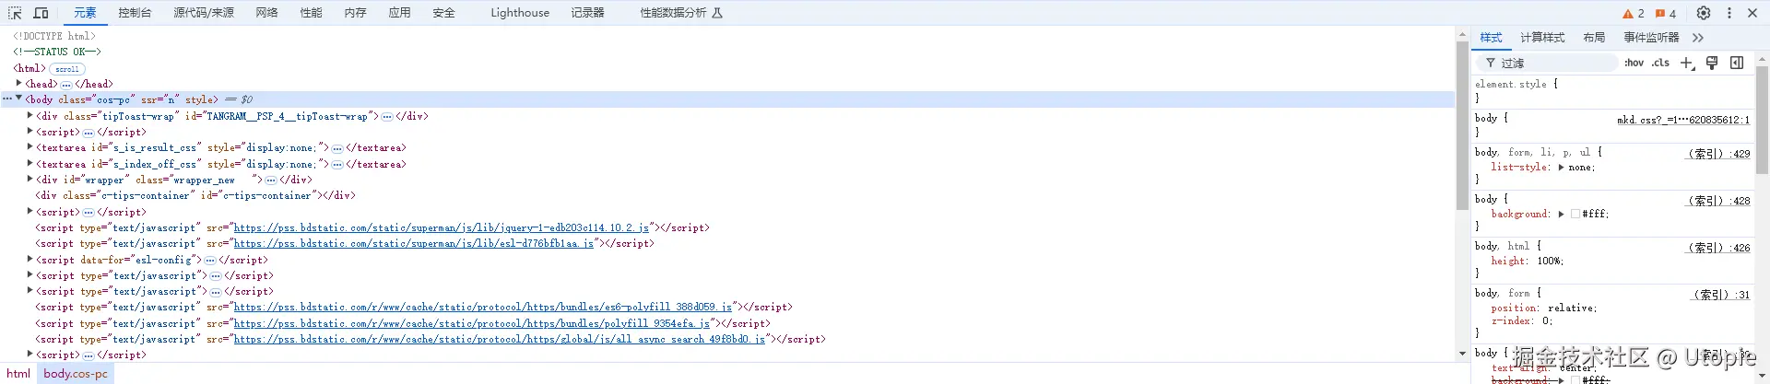The image size is (1770, 384).
Task: Click the new style rule plus icon
Action: click(1687, 63)
